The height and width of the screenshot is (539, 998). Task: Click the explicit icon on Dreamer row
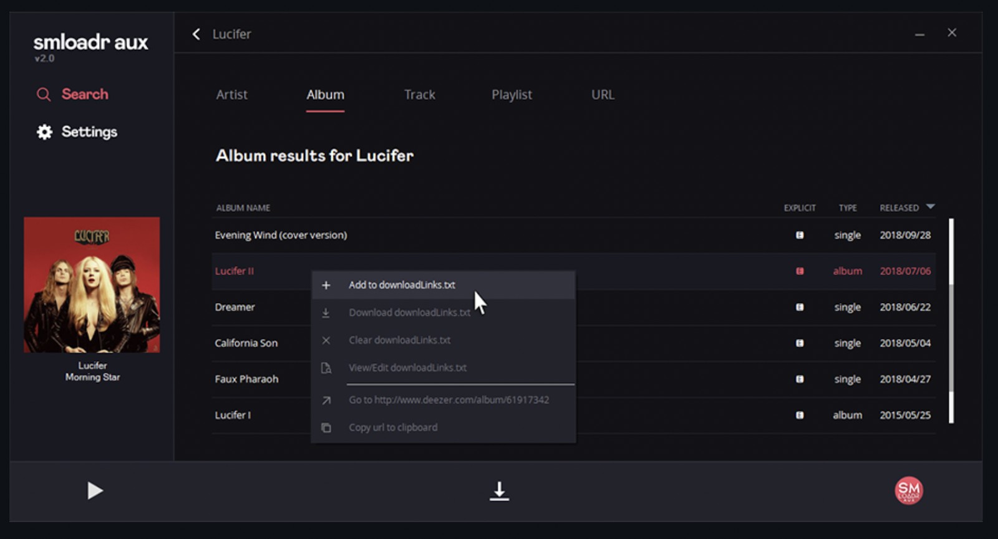[x=800, y=307]
